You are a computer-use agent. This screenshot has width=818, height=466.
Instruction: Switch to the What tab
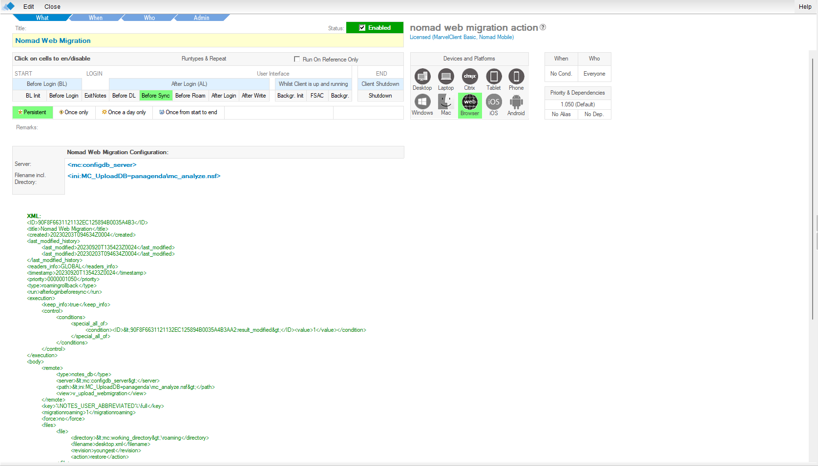(x=42, y=18)
